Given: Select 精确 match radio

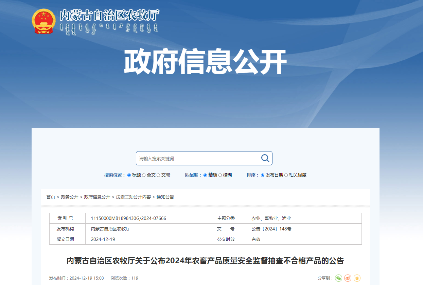Looking at the screenshot, I should pos(205,175).
